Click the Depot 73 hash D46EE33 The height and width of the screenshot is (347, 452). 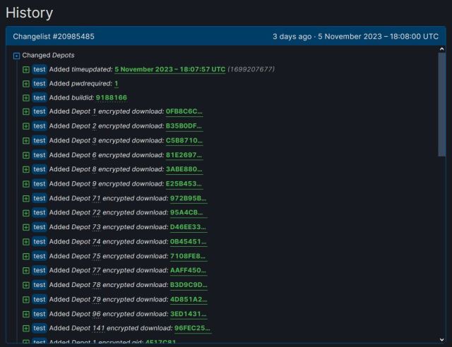[x=188, y=227]
